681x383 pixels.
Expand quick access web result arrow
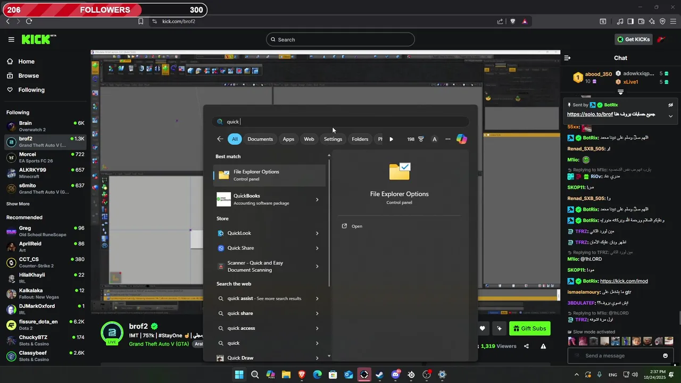click(x=317, y=328)
